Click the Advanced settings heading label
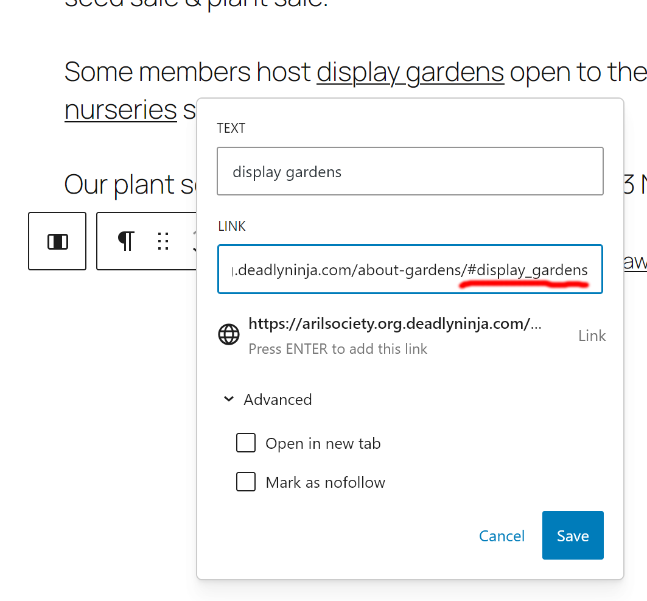 pos(278,399)
